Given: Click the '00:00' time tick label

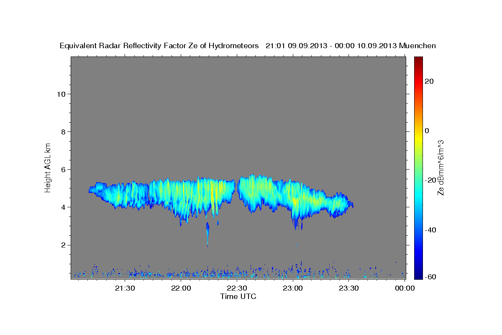Looking at the screenshot, I should coord(405,288).
